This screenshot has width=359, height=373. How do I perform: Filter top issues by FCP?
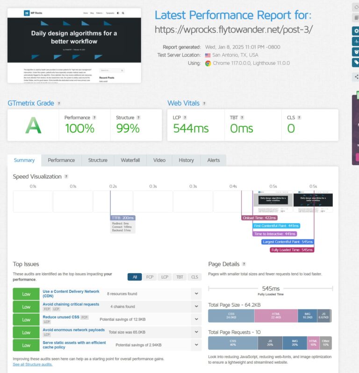[x=150, y=277]
